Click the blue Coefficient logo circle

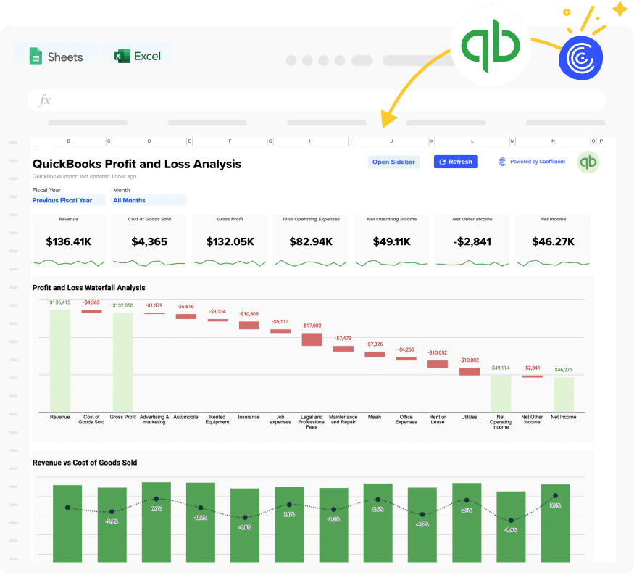[580, 58]
